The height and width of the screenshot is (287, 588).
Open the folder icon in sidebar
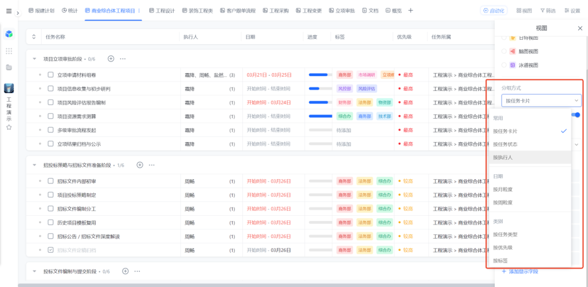pyautogui.click(x=9, y=68)
